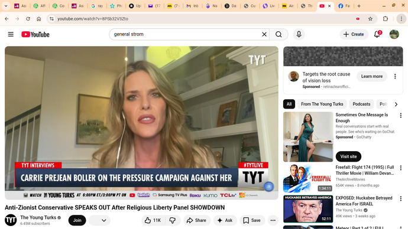
Task: Save video to playlist
Action: pos(252,220)
